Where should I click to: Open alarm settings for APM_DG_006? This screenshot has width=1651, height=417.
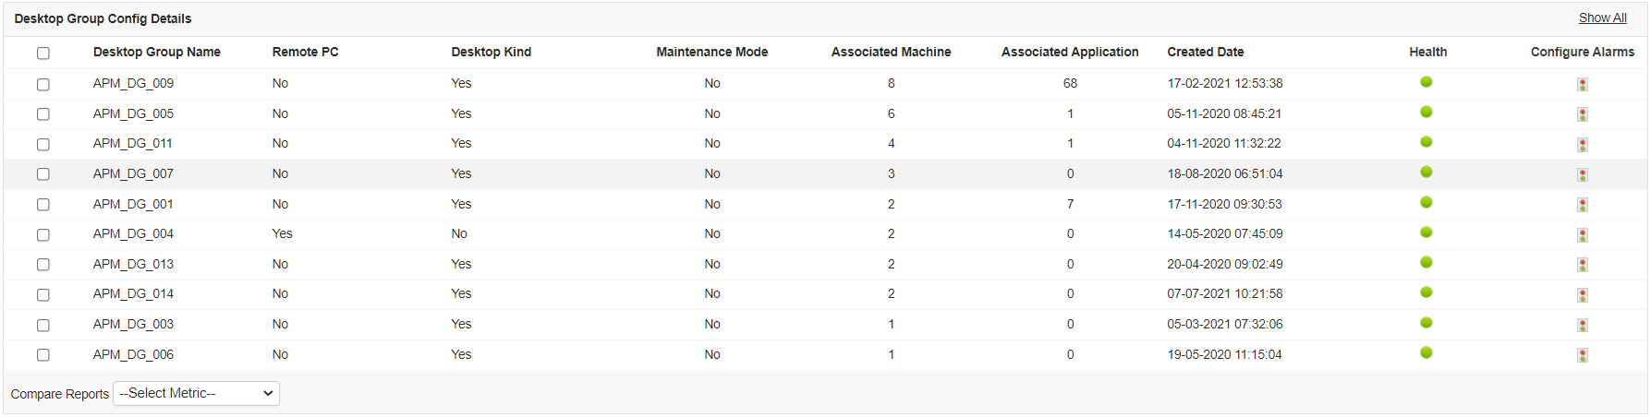click(1582, 355)
